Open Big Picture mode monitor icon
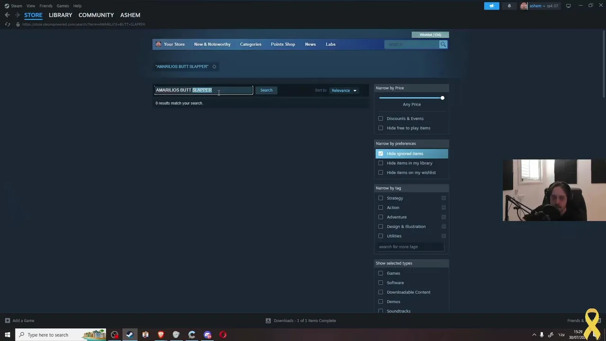The height and width of the screenshot is (341, 606). click(x=568, y=6)
